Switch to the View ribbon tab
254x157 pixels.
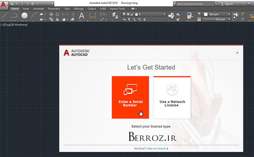click(x=67, y=9)
